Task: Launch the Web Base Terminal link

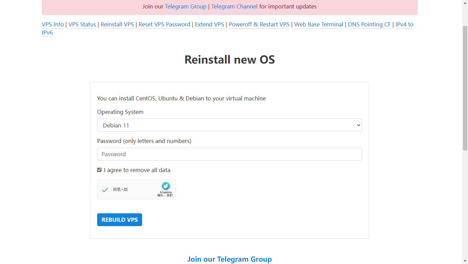Action: point(318,24)
